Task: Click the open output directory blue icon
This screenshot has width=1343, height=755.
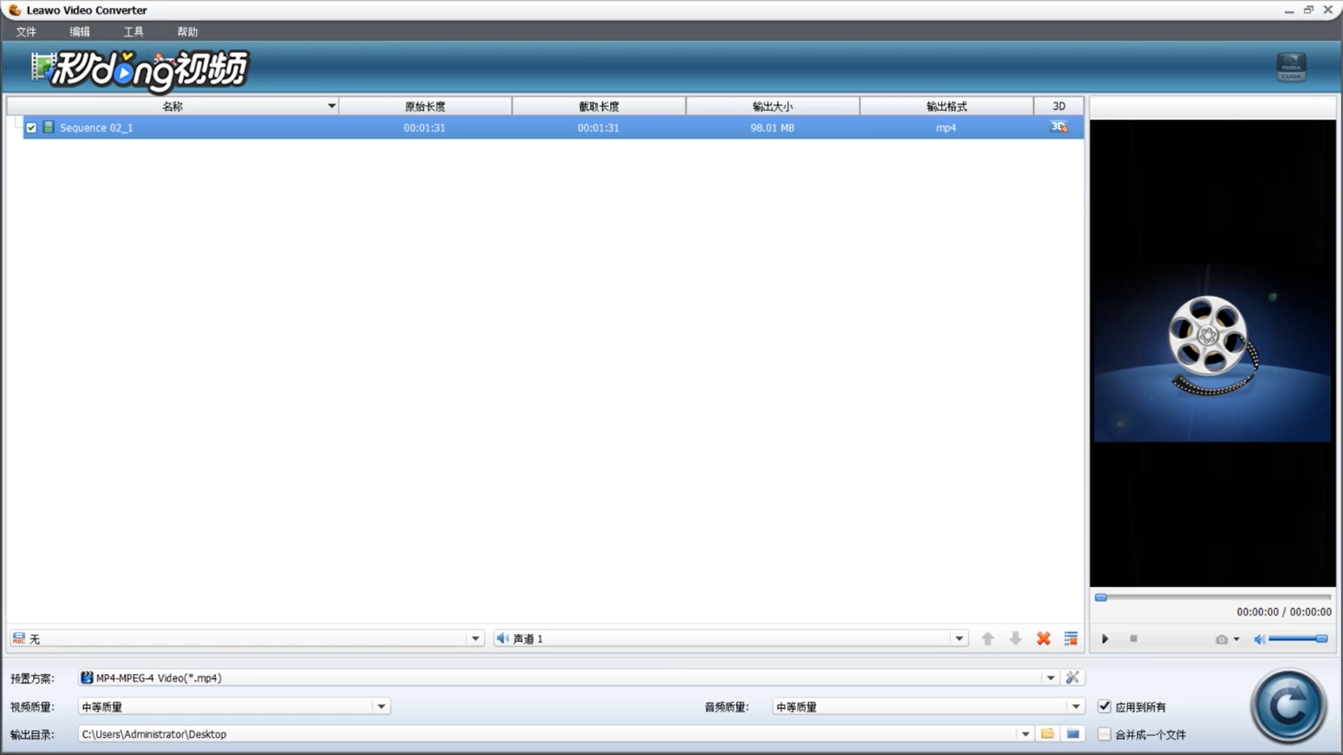Action: pos(1073,734)
